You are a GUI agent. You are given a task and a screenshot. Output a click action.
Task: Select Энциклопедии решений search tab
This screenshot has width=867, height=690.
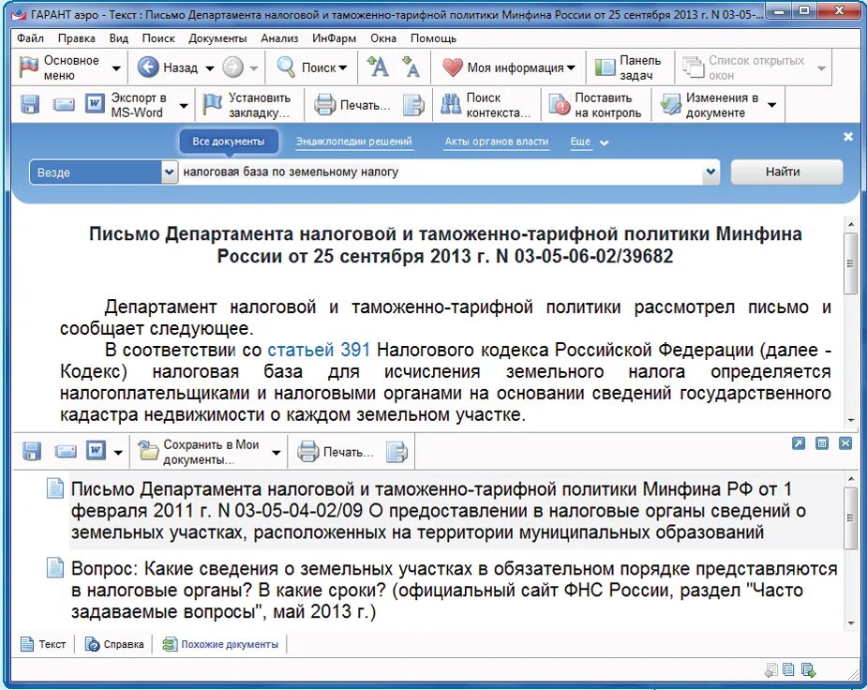(x=354, y=142)
